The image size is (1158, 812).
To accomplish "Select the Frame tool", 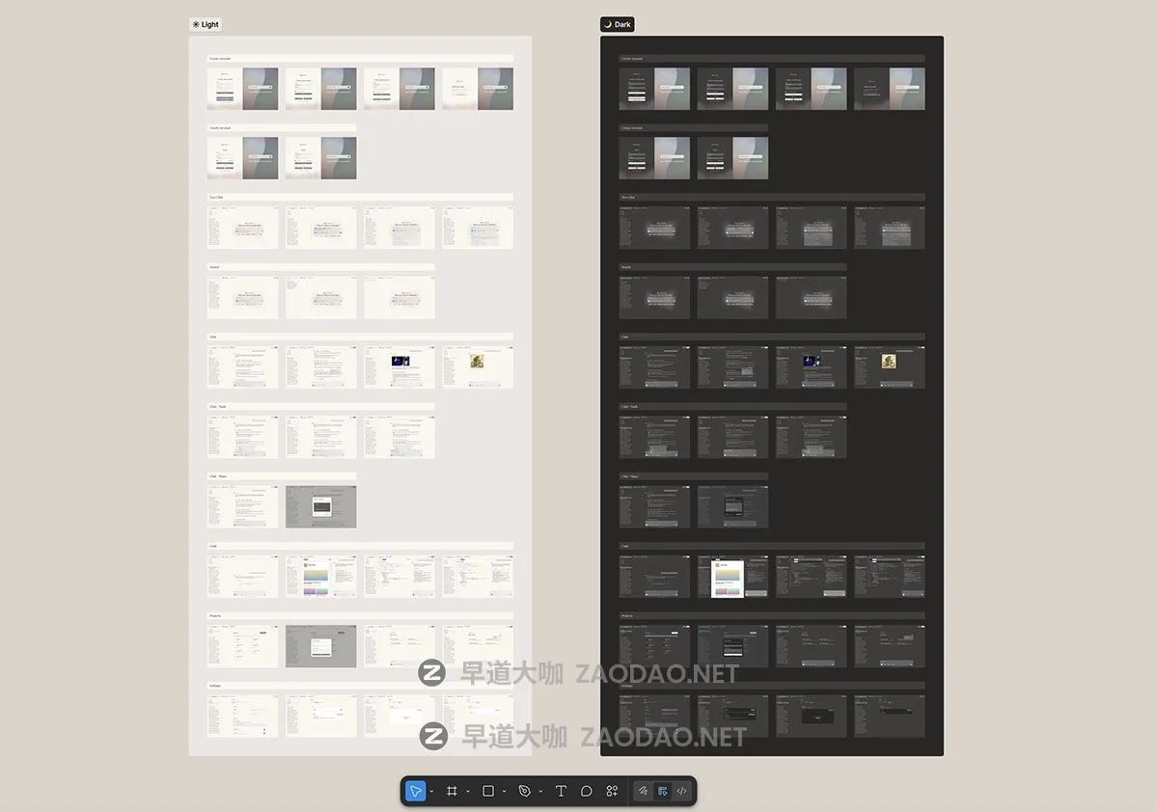I will click(x=452, y=791).
